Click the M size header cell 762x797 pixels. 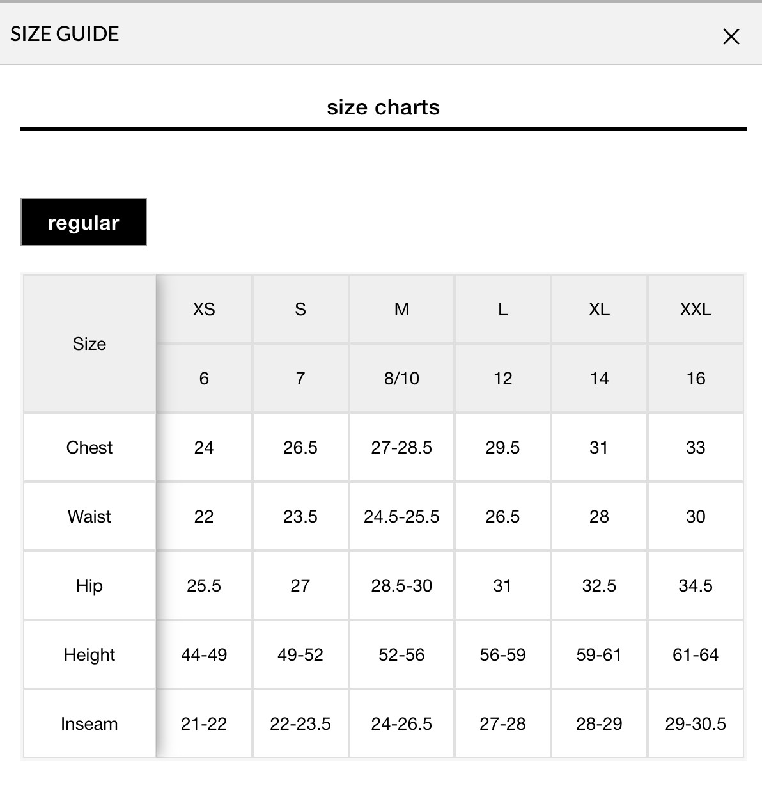coord(401,309)
